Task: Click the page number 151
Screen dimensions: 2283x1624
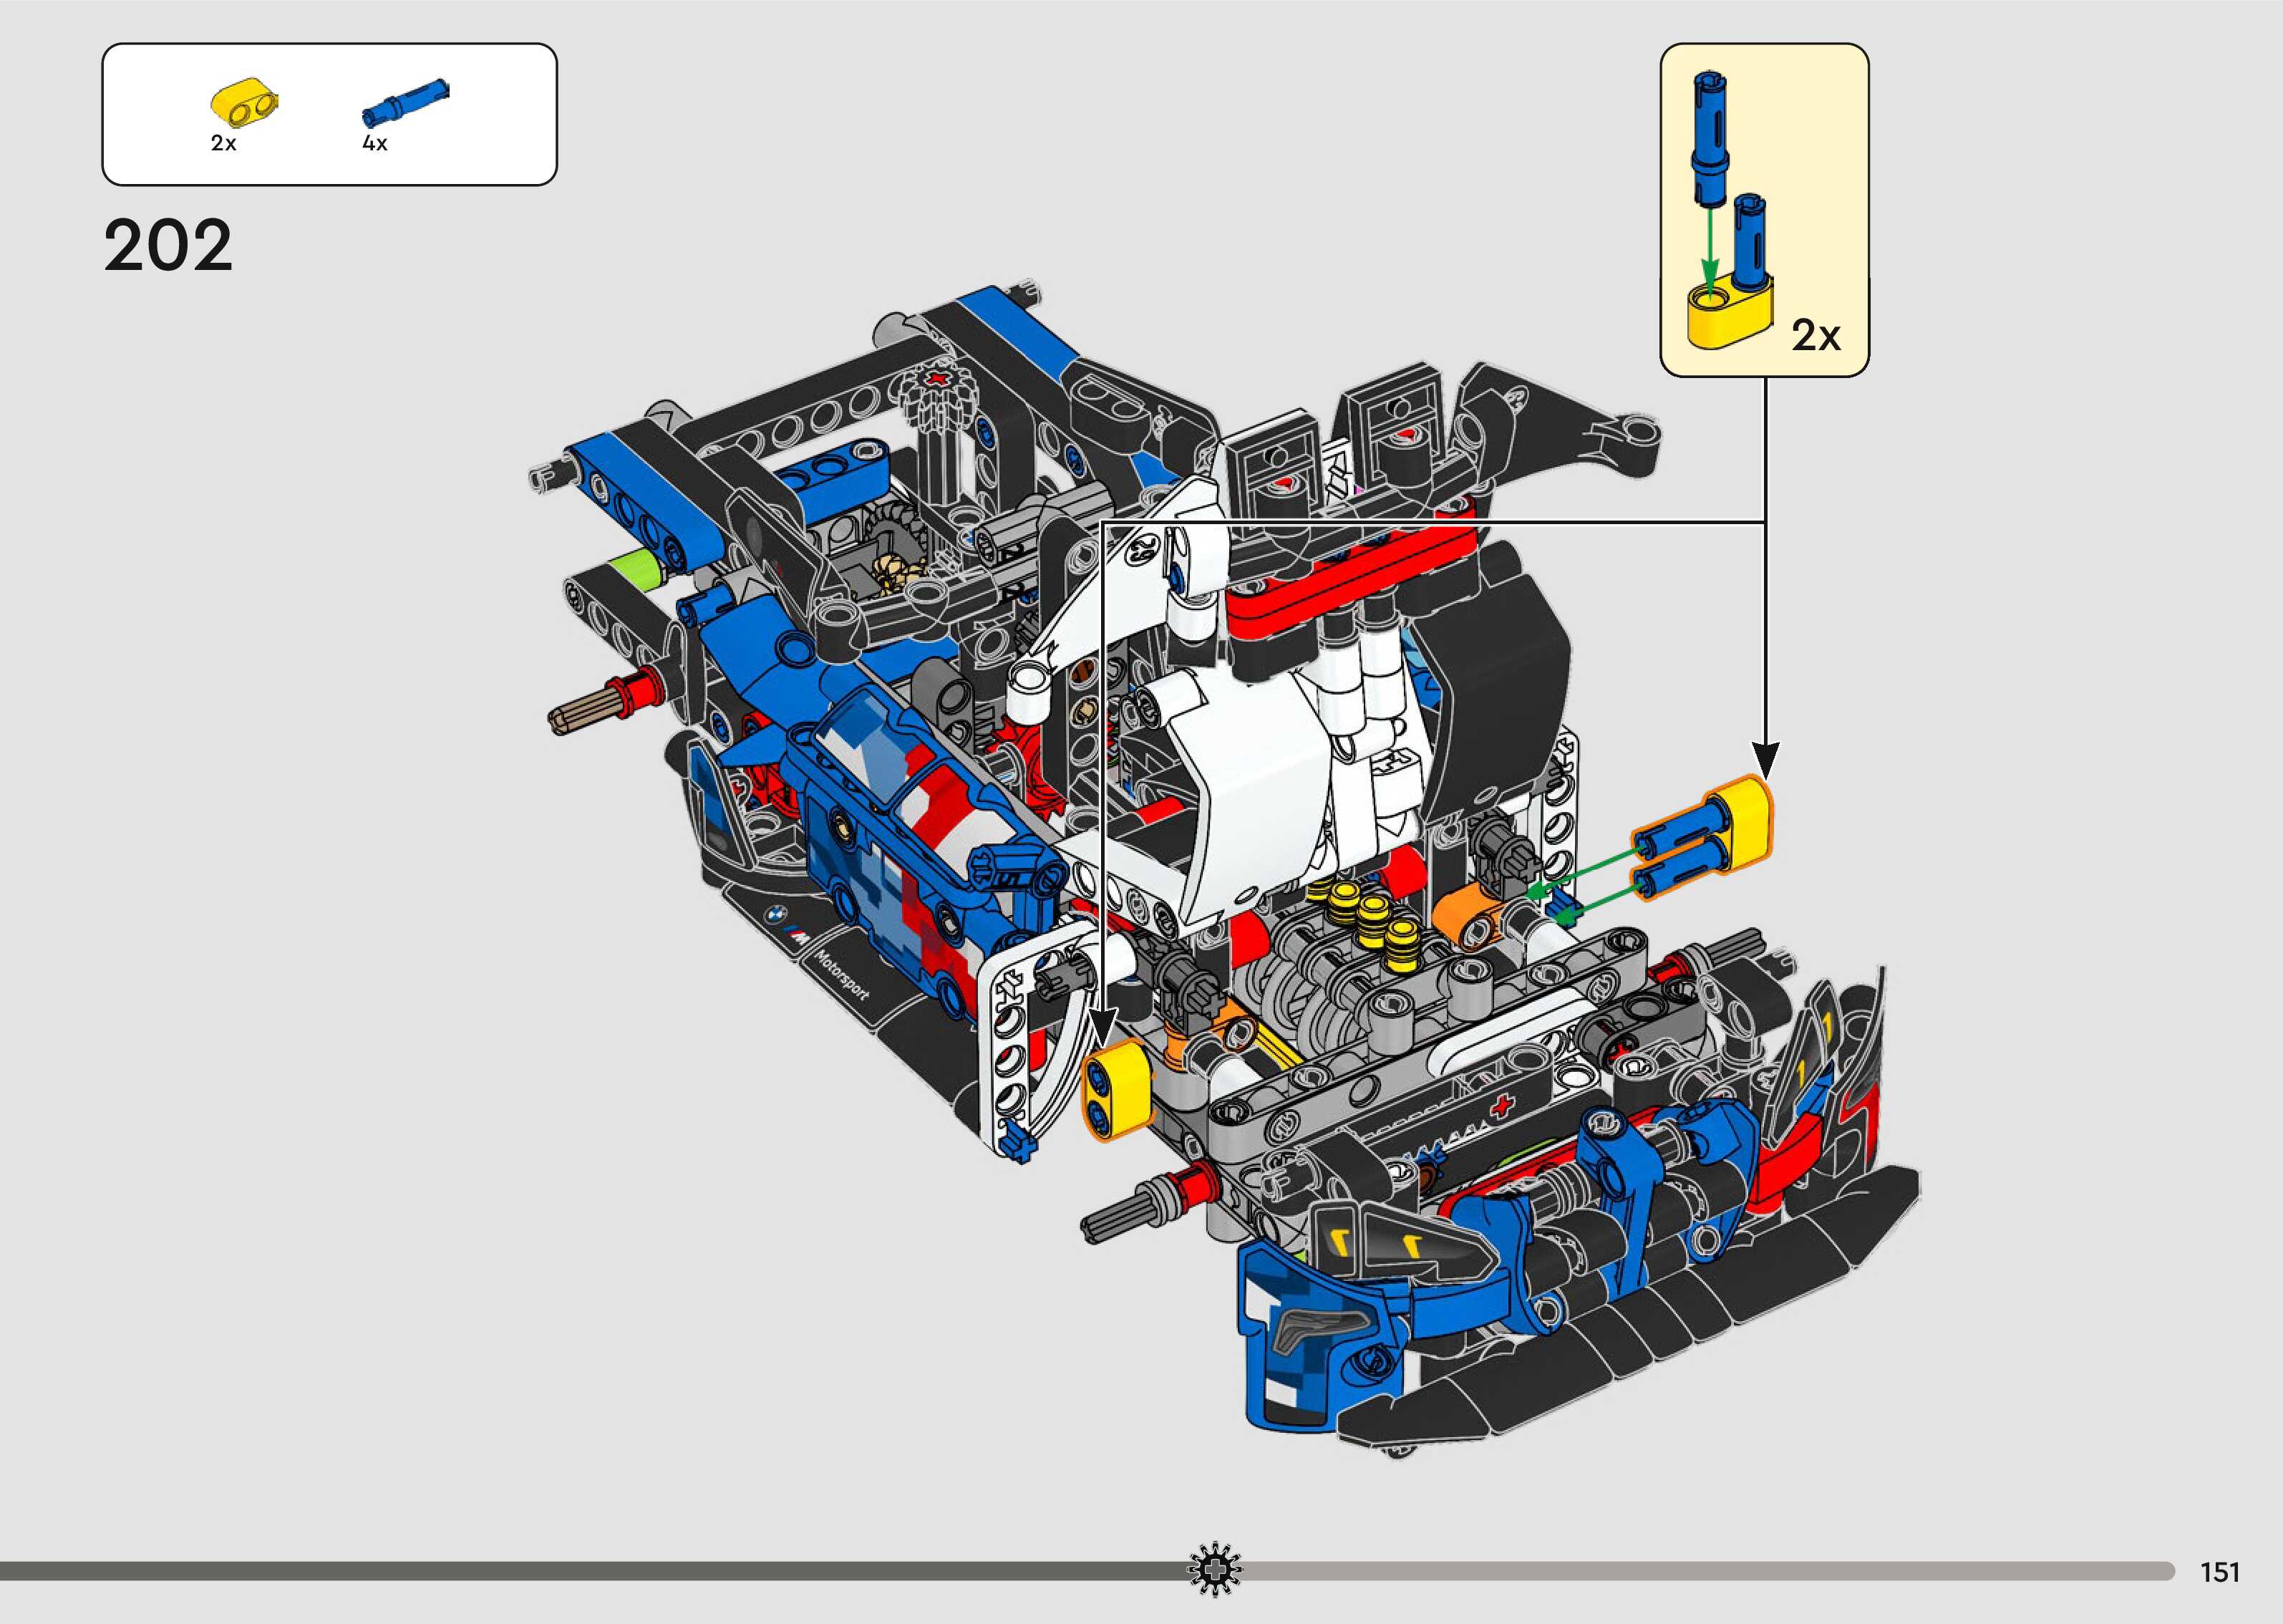Action: 2219,1573
